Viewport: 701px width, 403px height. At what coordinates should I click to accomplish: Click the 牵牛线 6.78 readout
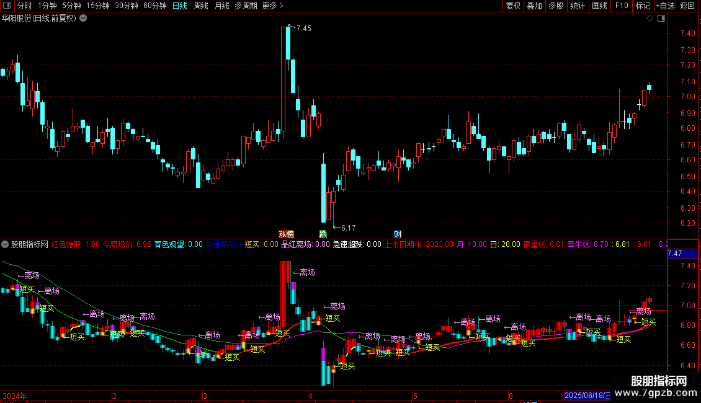(588, 244)
